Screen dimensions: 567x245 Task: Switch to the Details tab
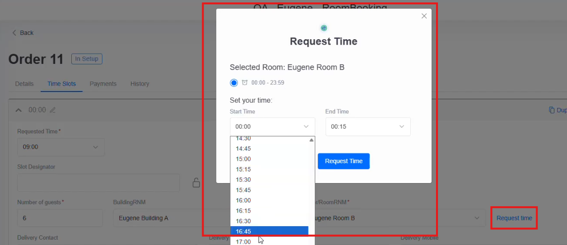tap(24, 84)
